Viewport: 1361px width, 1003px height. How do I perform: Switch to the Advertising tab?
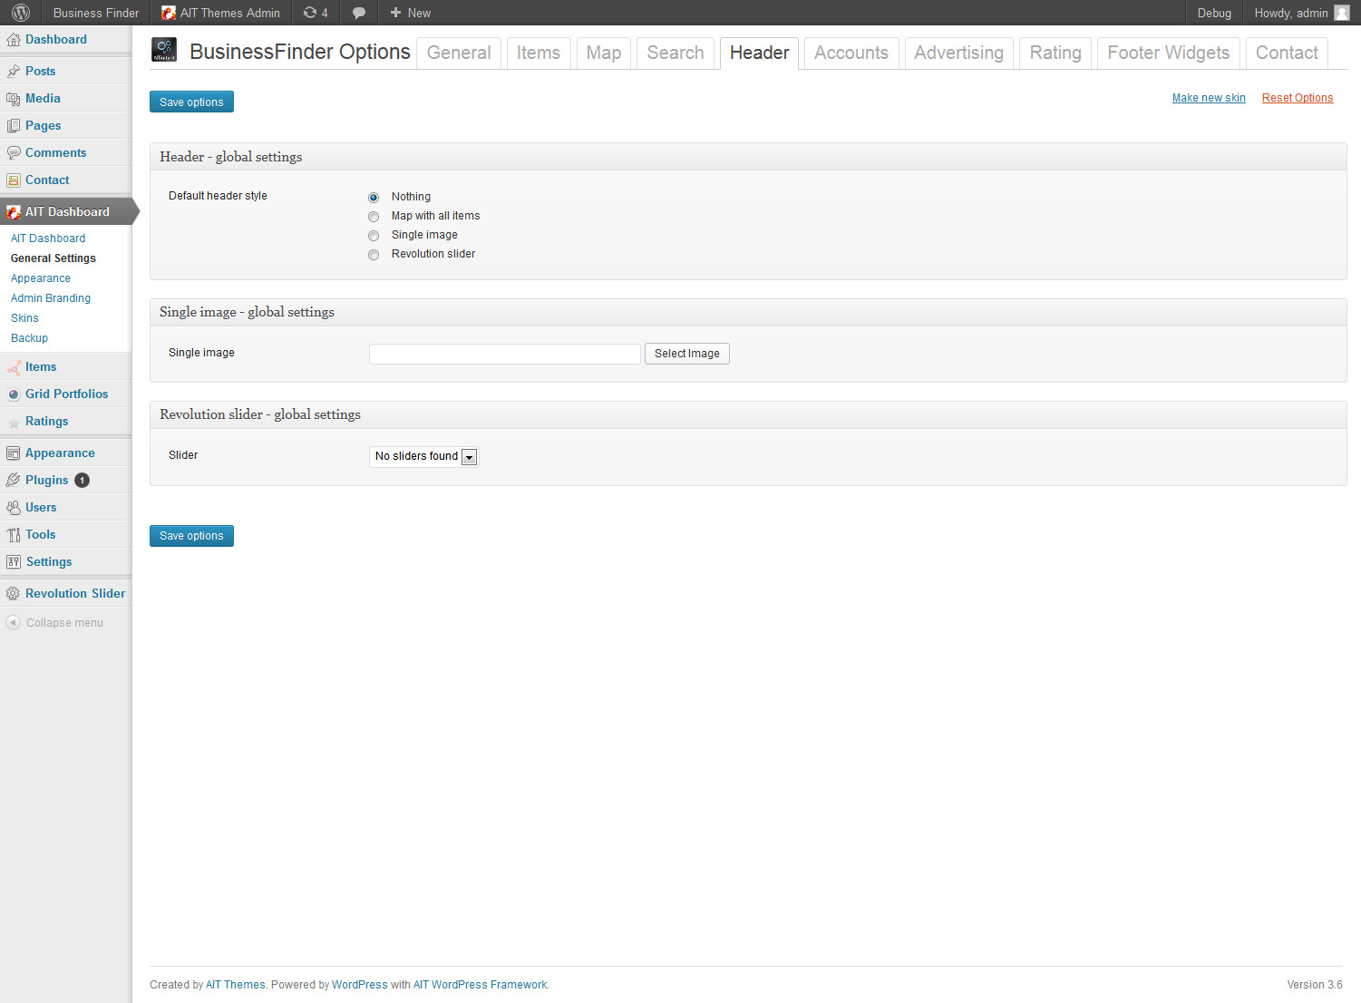point(958,53)
